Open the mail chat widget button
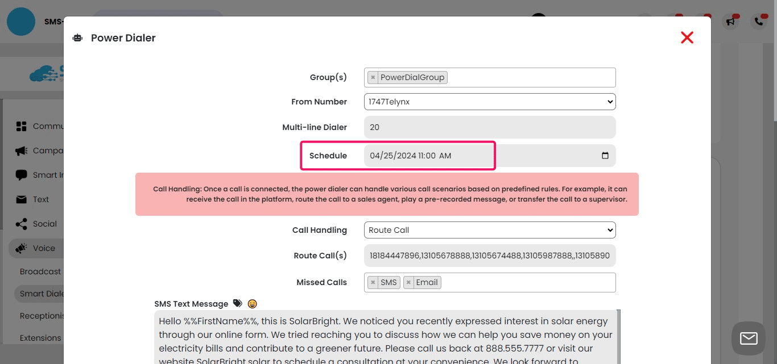 point(749,338)
